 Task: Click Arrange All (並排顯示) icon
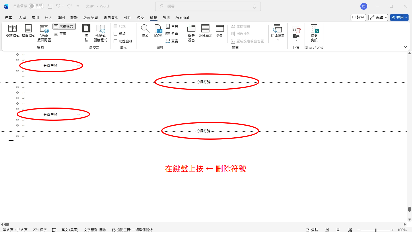[205, 31]
